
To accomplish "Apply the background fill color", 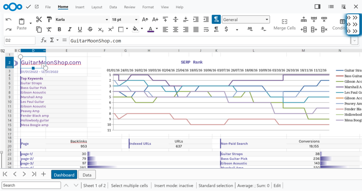I will click(135, 29).
